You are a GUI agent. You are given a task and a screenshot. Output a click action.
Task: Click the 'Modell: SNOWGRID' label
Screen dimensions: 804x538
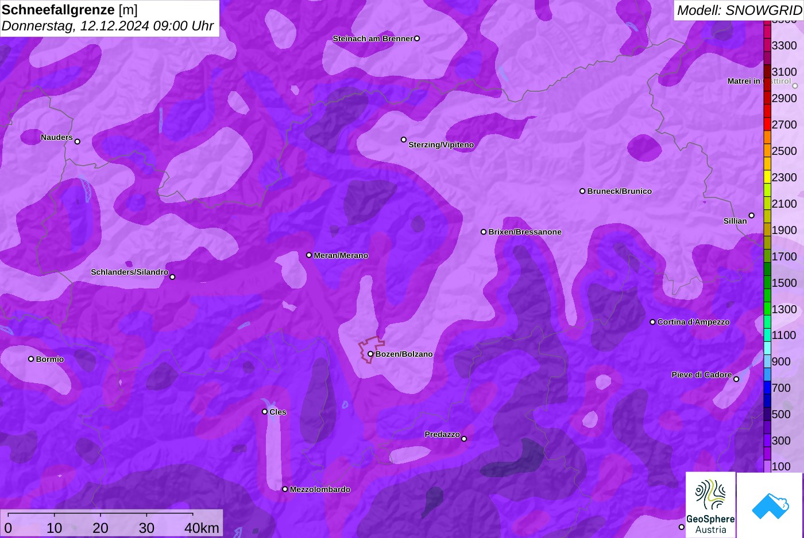pos(739,10)
